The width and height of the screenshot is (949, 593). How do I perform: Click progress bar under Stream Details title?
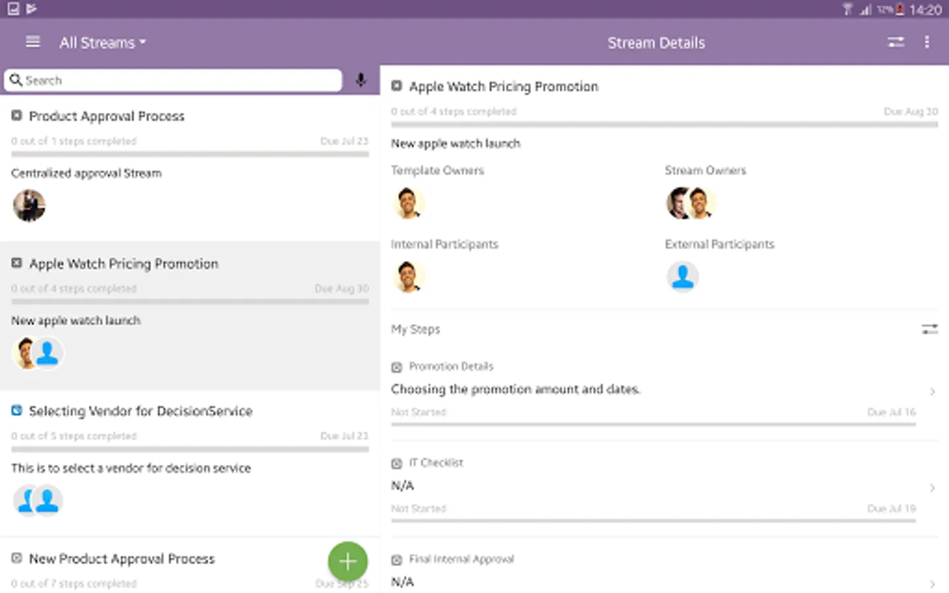click(664, 125)
